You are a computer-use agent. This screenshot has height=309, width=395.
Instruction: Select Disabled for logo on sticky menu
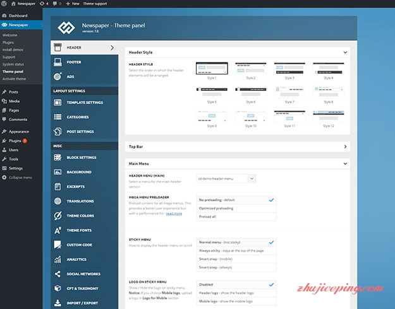tap(236, 284)
